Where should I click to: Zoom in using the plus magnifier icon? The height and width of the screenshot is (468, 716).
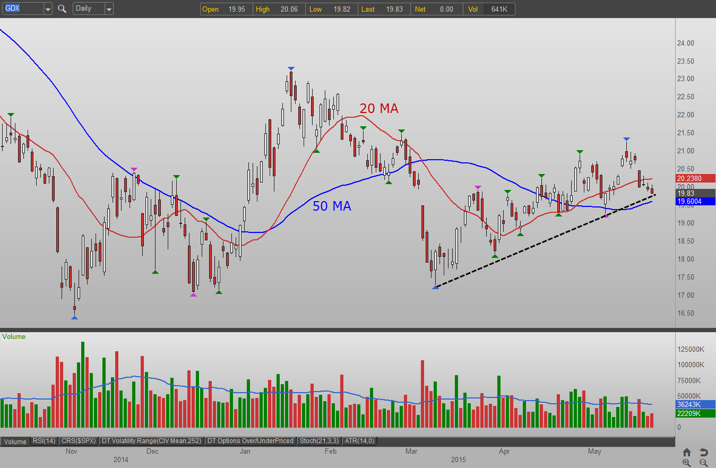click(x=687, y=463)
